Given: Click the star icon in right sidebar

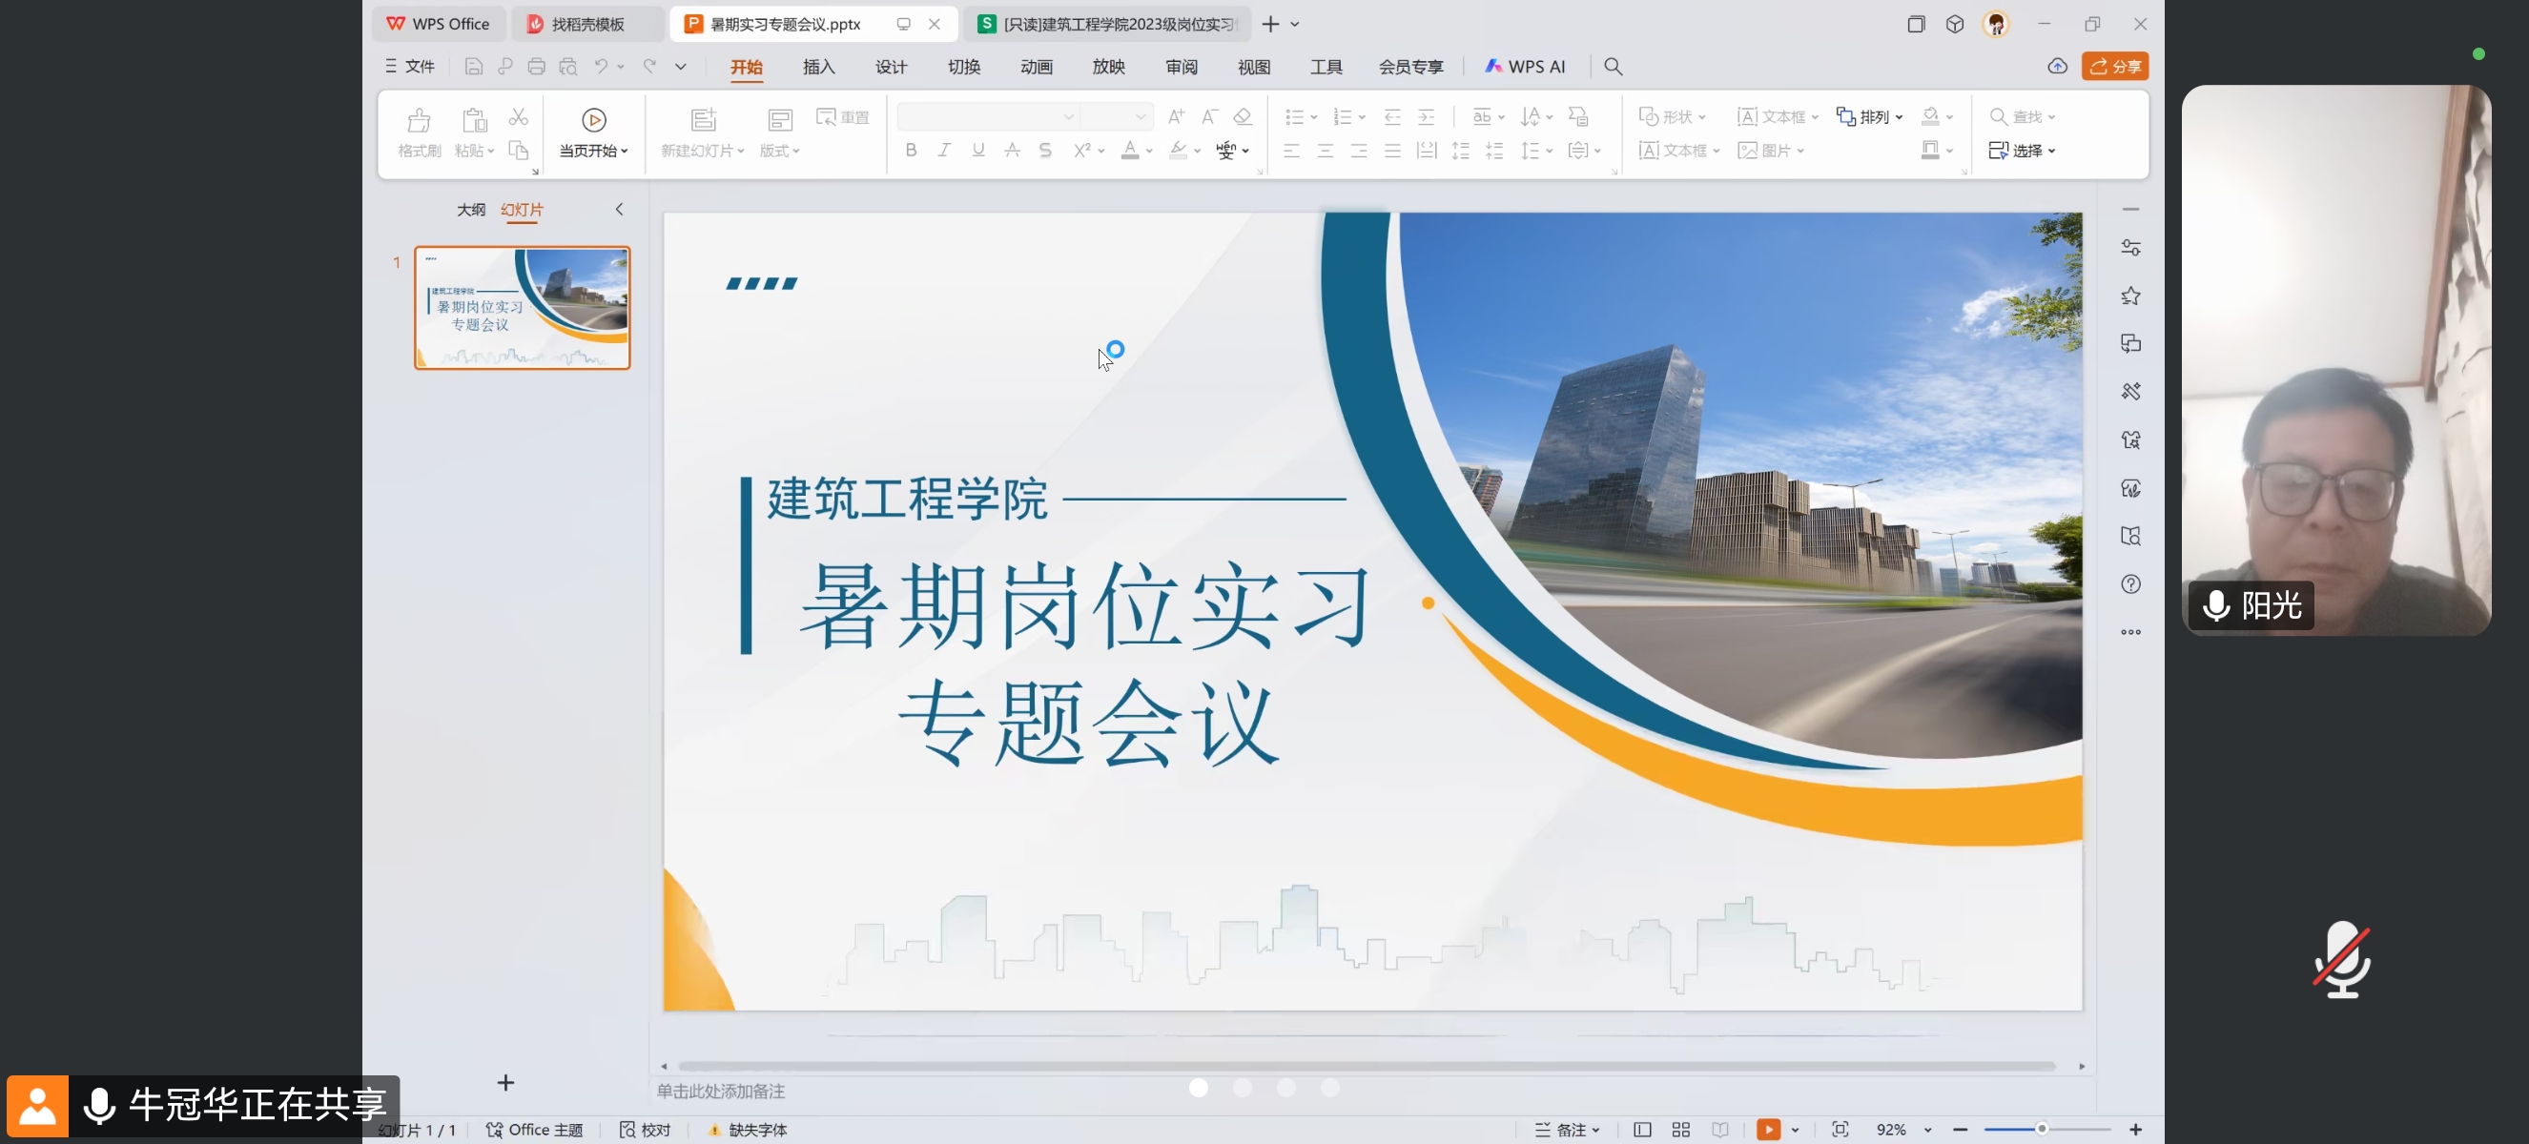Looking at the screenshot, I should click(2130, 296).
